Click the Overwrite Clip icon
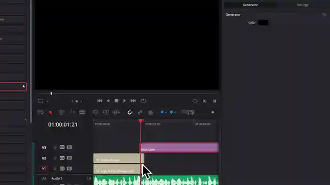Viewport: 330px width, 185px height. point(106,112)
